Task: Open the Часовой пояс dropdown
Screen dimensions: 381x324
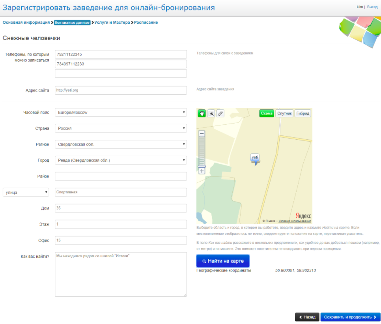Action: [x=121, y=112]
